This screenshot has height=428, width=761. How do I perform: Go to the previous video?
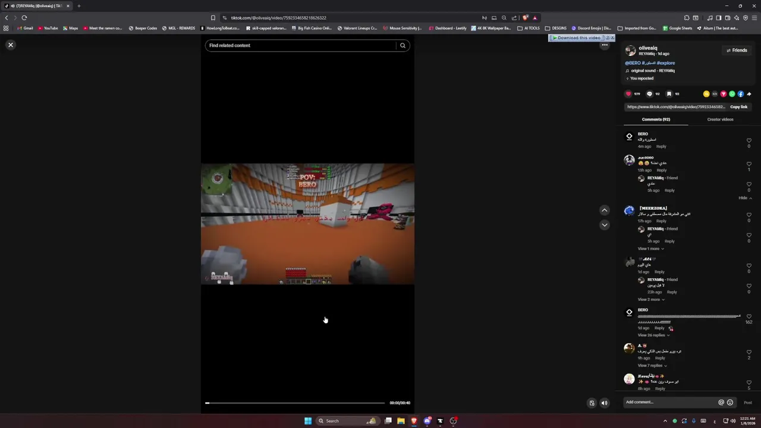coord(604,210)
